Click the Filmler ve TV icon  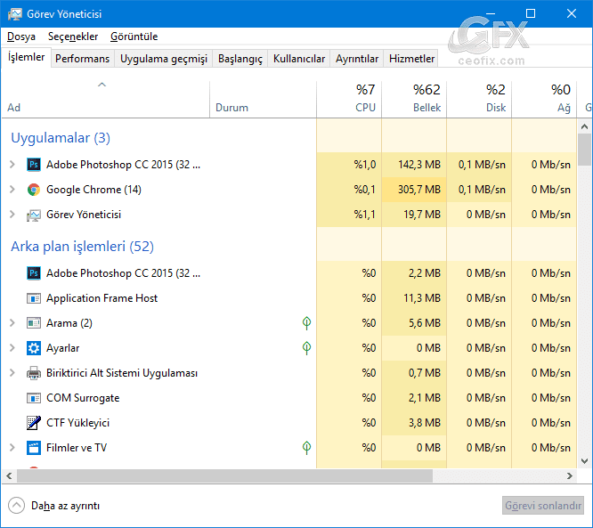click(34, 448)
